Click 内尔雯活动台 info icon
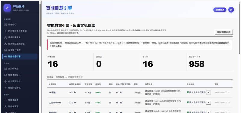The image size is (241, 113). [5, 82]
